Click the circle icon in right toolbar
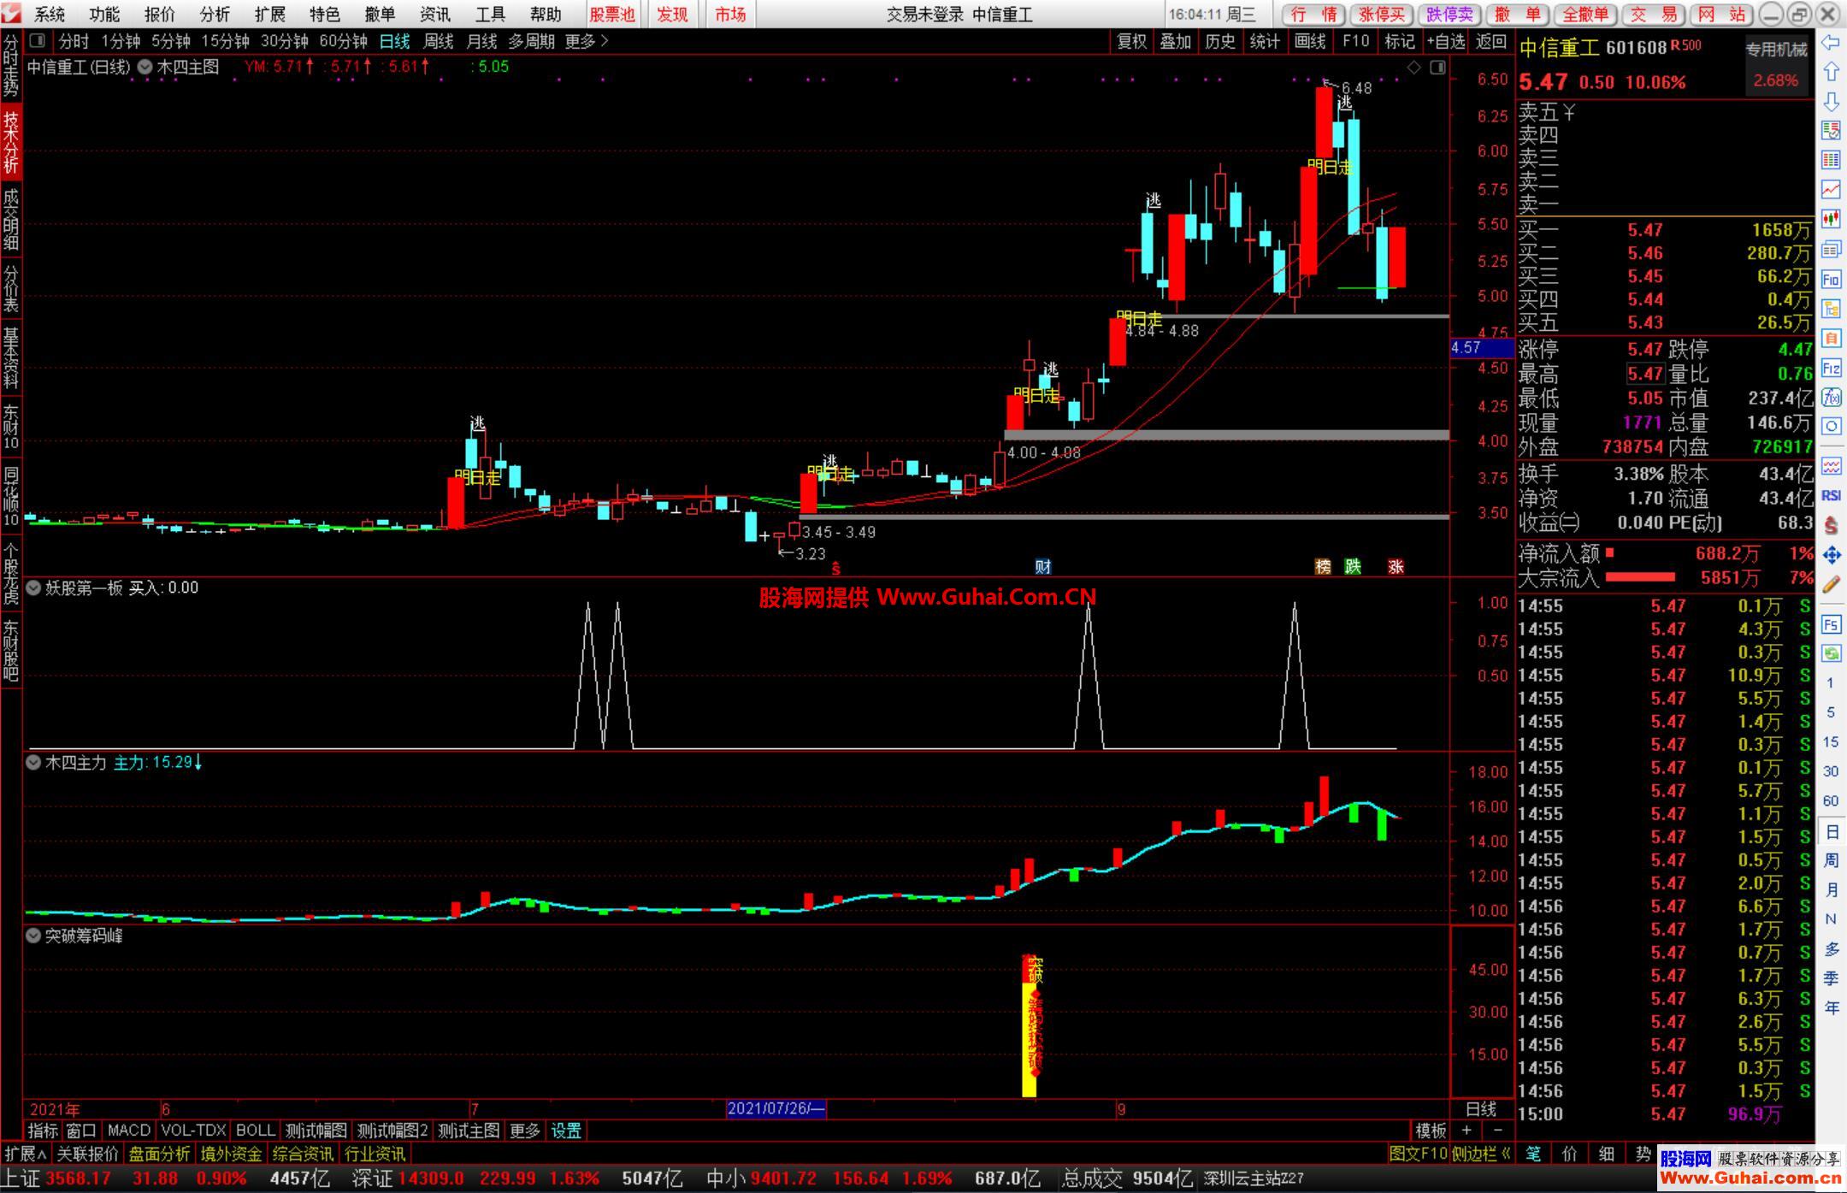This screenshot has width=1847, height=1193. click(x=1831, y=426)
